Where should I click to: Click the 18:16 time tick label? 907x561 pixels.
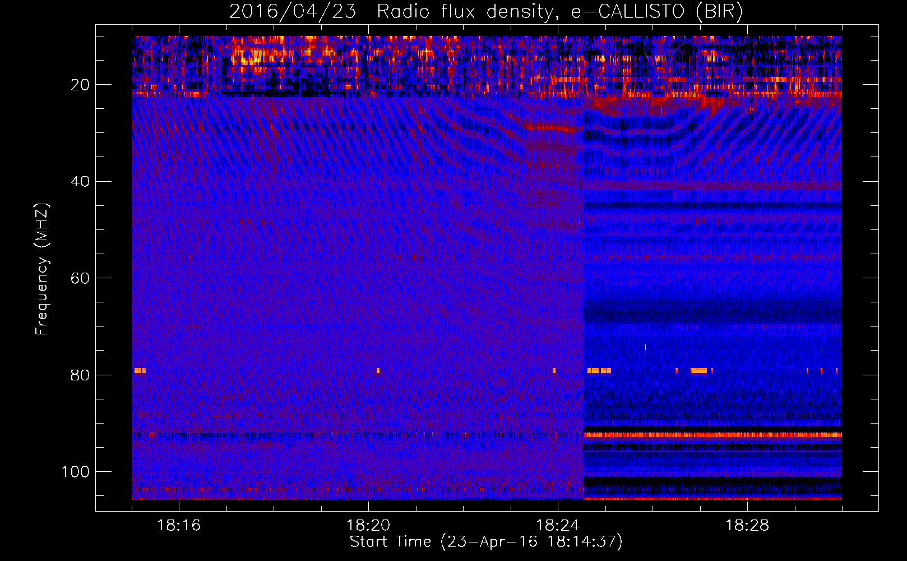pyautogui.click(x=179, y=526)
